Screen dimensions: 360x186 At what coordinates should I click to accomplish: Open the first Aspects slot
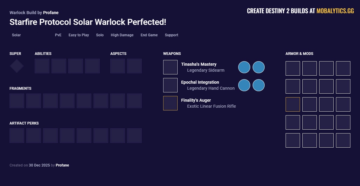[117, 66]
